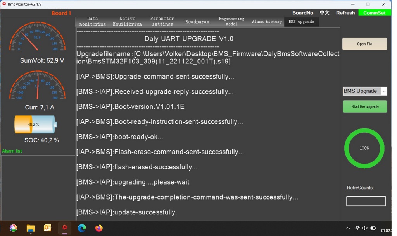
Task: Click the 100% circular progress ring
Action: (x=364, y=148)
